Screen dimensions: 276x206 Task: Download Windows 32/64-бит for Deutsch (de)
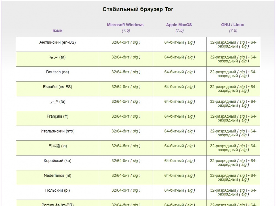click(120, 72)
